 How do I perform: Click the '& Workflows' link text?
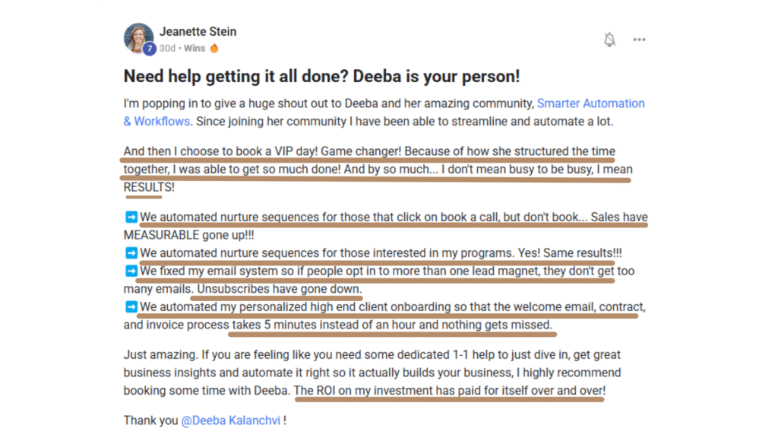point(157,121)
